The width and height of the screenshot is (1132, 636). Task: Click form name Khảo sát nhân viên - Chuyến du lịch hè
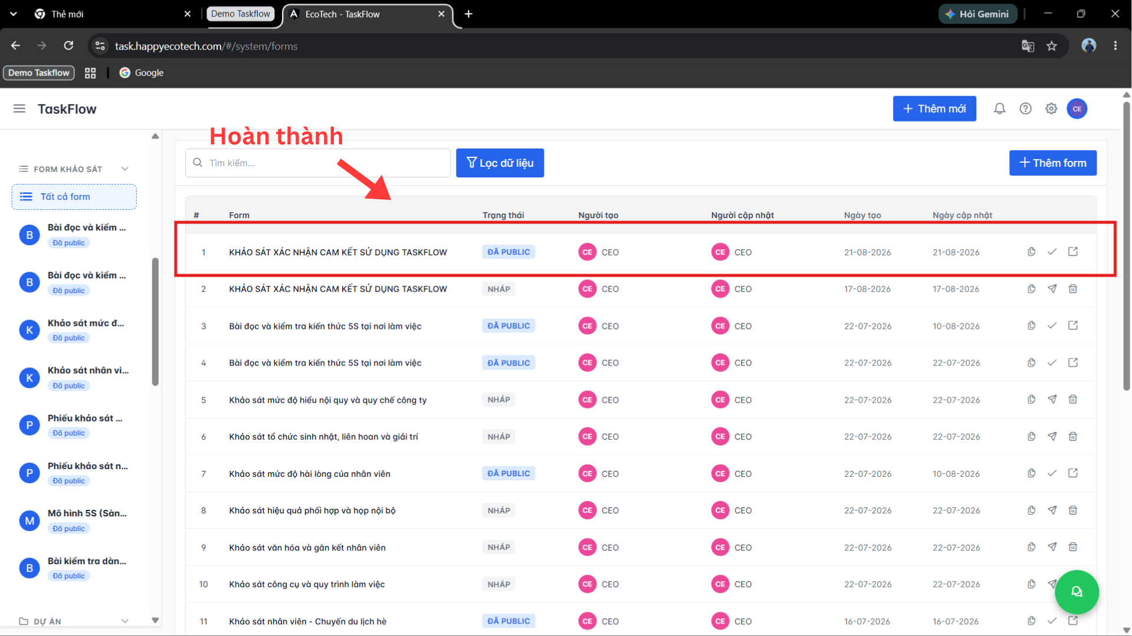coord(308,621)
